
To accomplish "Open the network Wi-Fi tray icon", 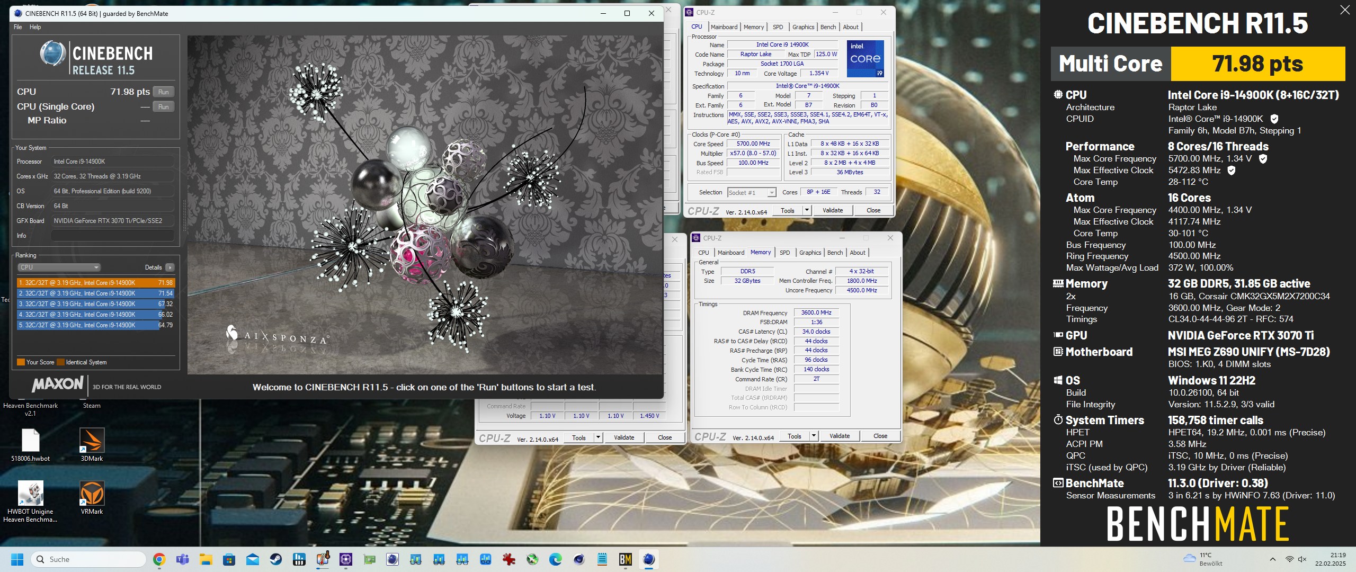I will point(1289,559).
